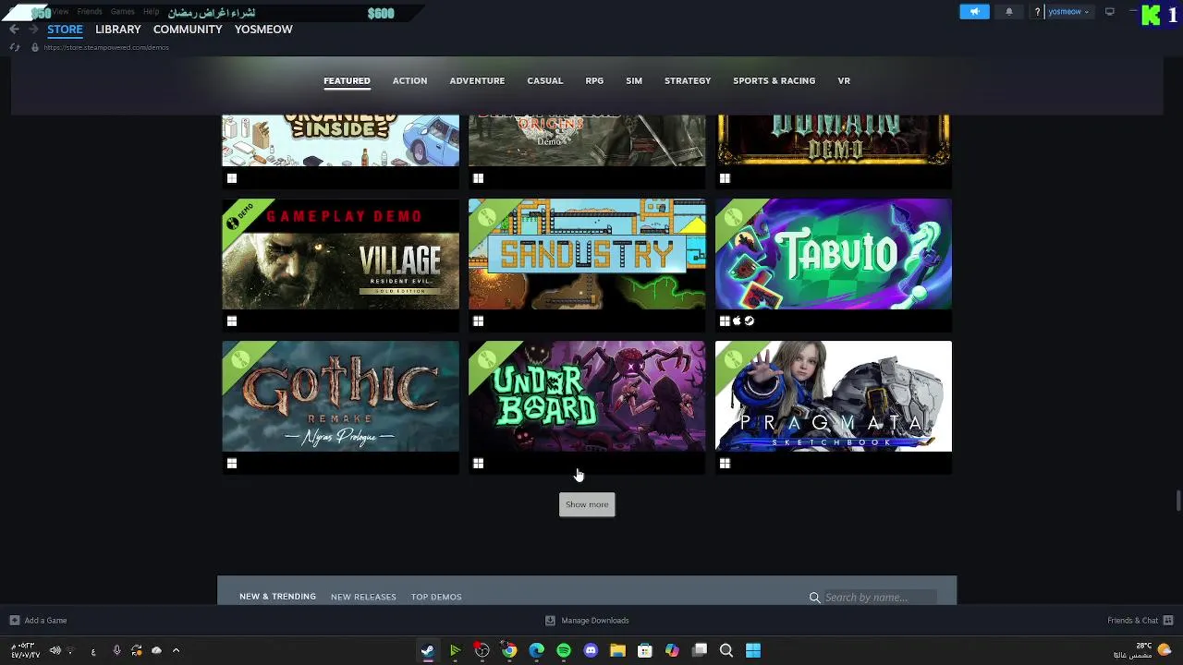Screen dimensions: 1183x665
Task: Open Spotify from the taskbar
Action: pos(564,650)
